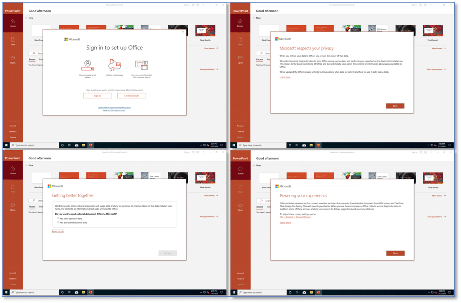Select Options in Sign in screenshot sidebar

(13, 137)
